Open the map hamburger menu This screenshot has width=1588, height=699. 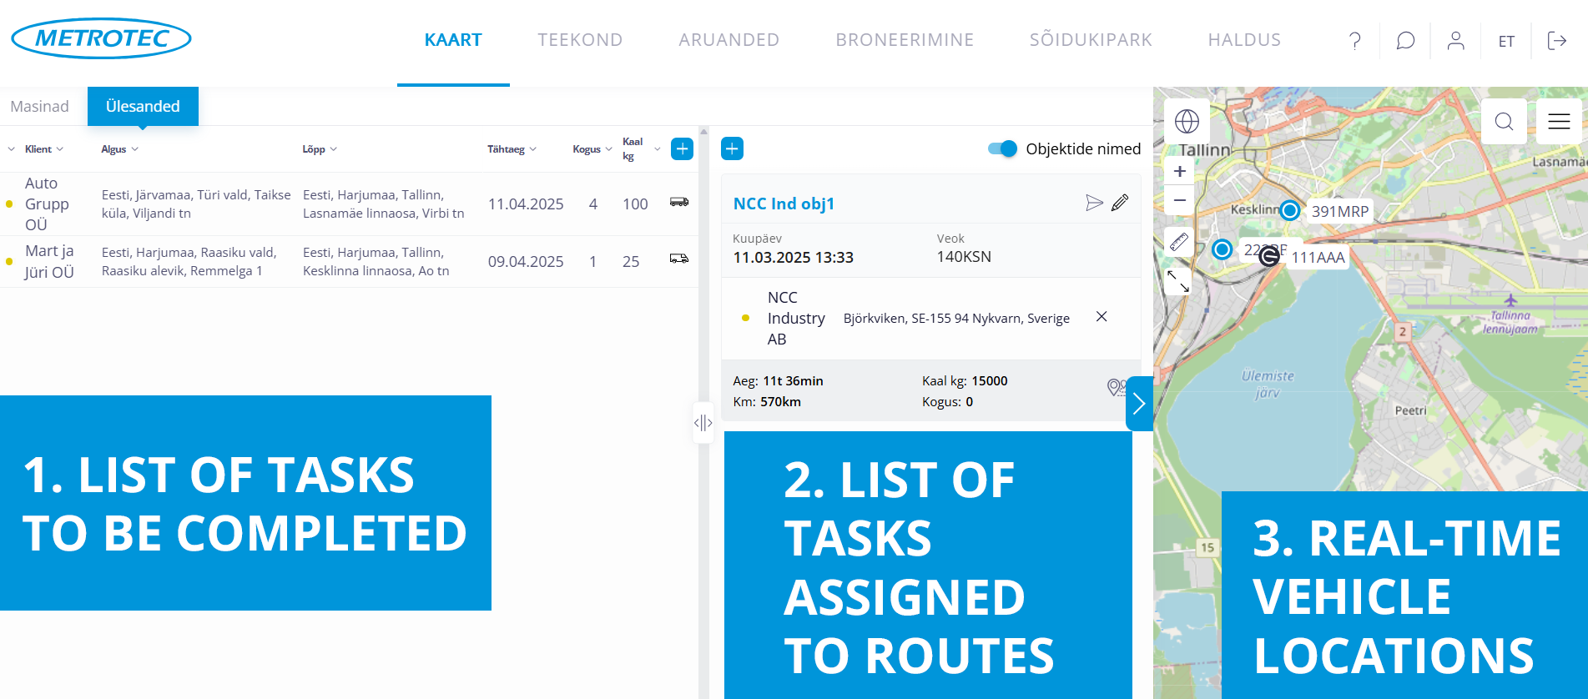[x=1559, y=122]
